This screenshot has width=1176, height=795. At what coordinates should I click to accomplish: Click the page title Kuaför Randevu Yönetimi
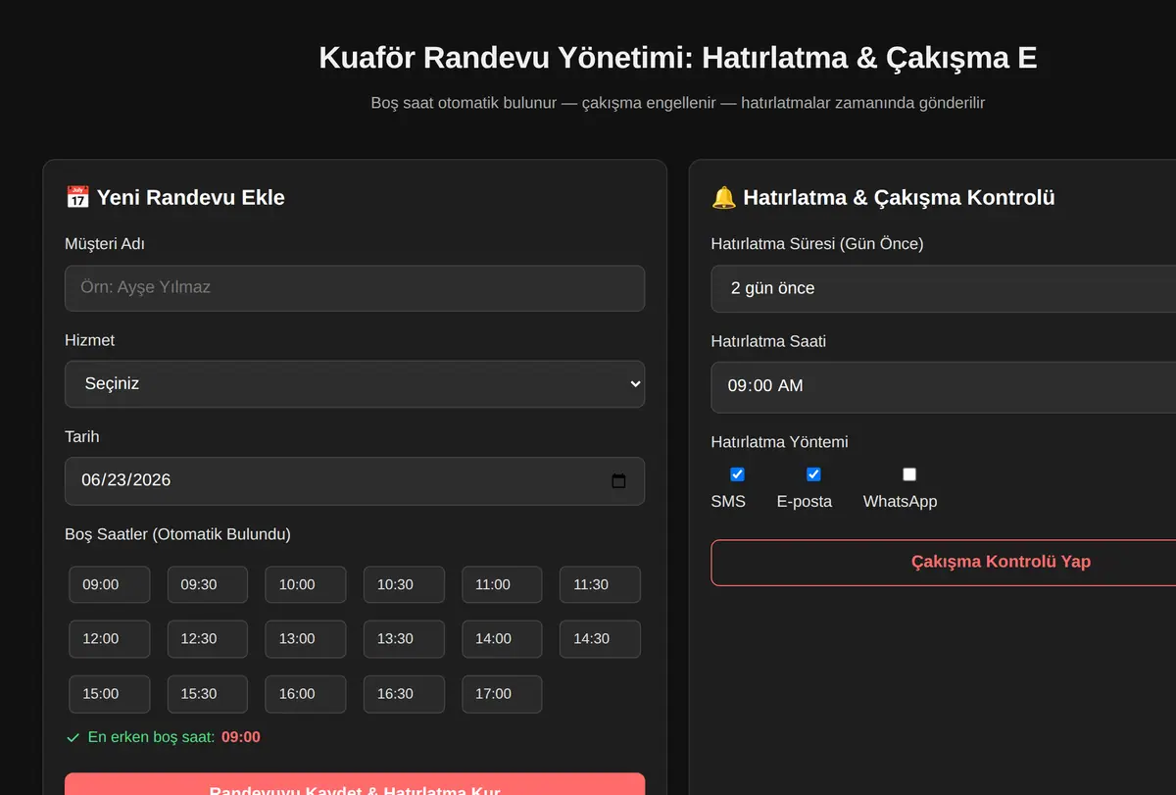(678, 58)
